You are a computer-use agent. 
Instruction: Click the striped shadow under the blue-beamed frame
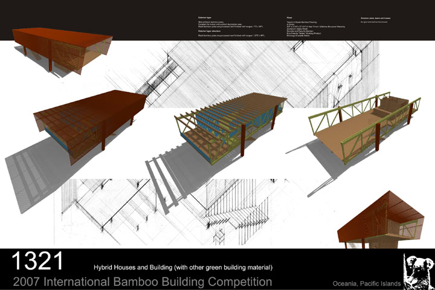pyautogui.click(x=163, y=175)
